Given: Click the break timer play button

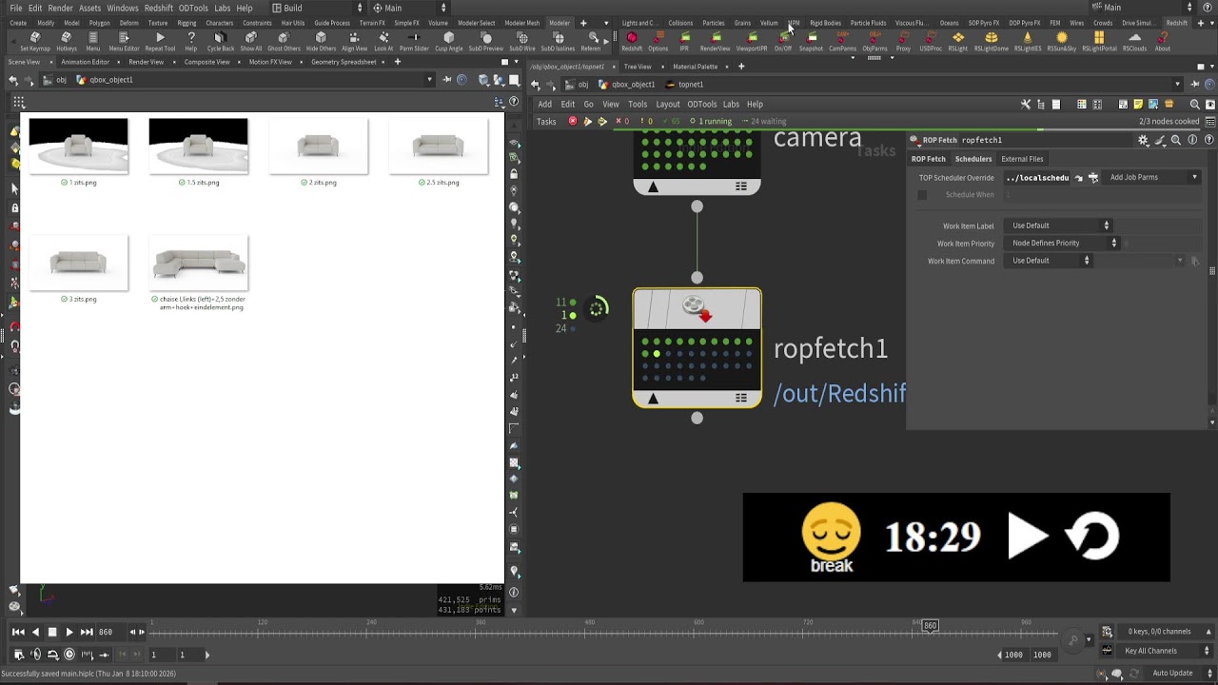Looking at the screenshot, I should click(x=1027, y=537).
